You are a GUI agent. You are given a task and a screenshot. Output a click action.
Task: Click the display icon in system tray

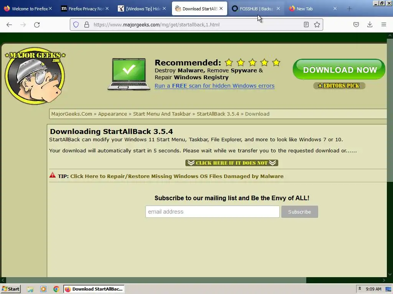pyautogui.click(x=388, y=289)
